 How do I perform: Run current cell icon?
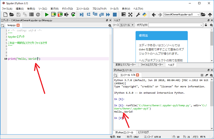(54, 14)
